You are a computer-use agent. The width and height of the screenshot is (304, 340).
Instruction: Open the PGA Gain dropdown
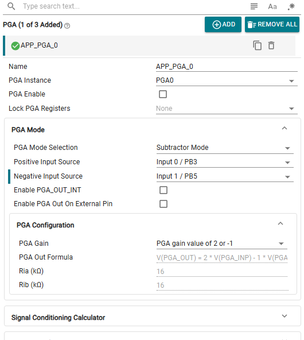(222, 244)
